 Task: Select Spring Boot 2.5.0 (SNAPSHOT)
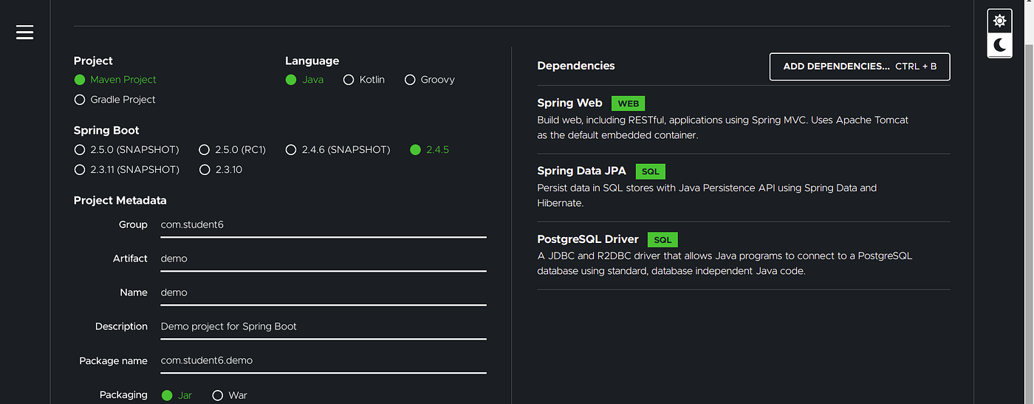tap(126, 150)
